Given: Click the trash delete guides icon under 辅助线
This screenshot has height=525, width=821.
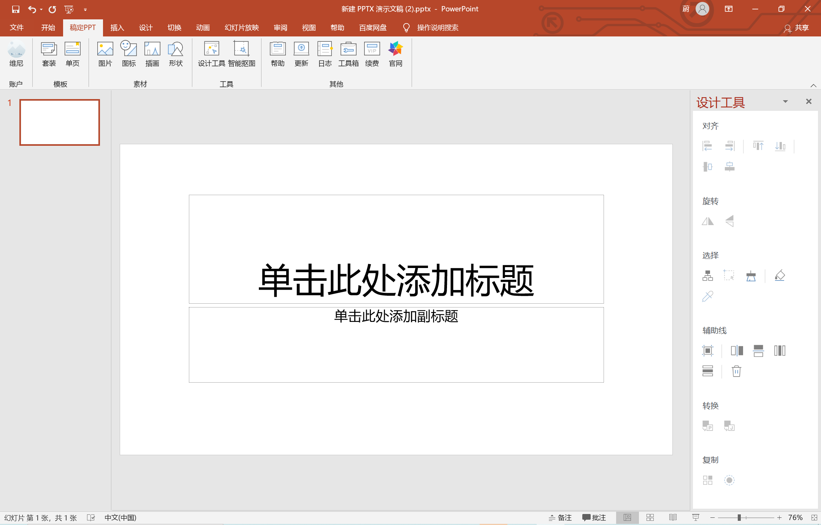Looking at the screenshot, I should tap(737, 371).
